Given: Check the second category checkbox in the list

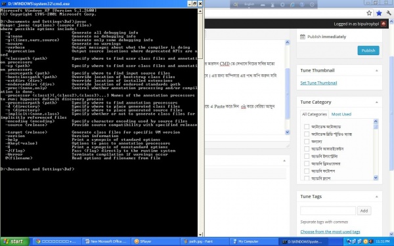Looking at the screenshot, I should pyautogui.click(x=307, y=134).
